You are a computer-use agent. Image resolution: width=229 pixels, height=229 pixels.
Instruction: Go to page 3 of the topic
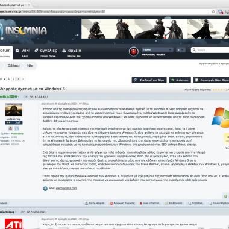coord(18,79)
